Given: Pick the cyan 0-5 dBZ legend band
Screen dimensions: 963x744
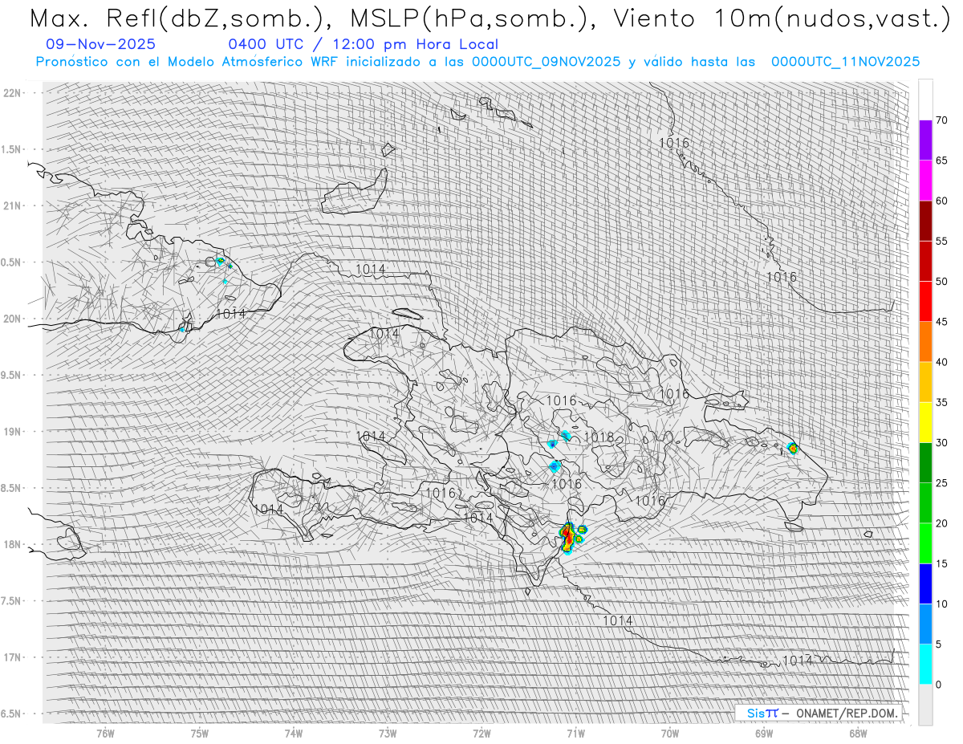Looking at the screenshot, I should (x=925, y=664).
